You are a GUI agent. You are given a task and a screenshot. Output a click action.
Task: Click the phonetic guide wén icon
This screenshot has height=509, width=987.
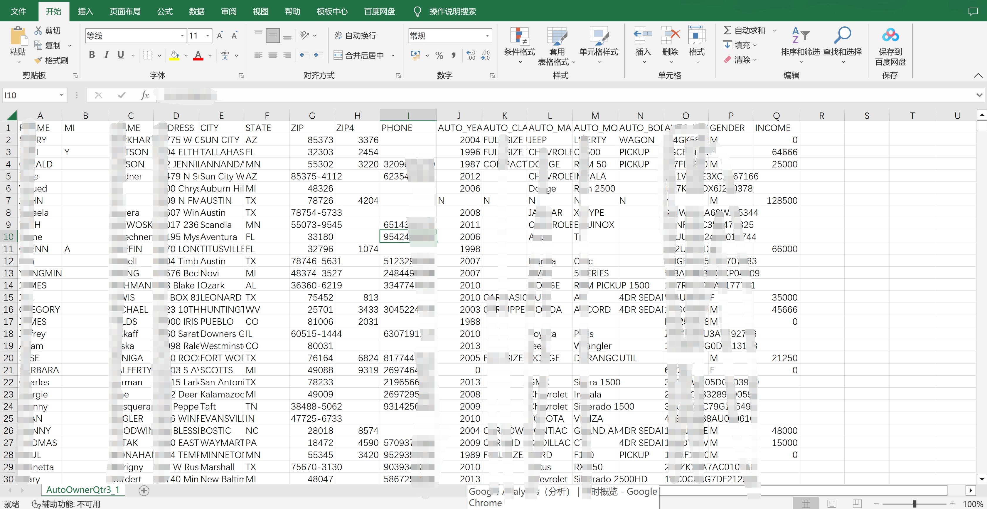225,55
